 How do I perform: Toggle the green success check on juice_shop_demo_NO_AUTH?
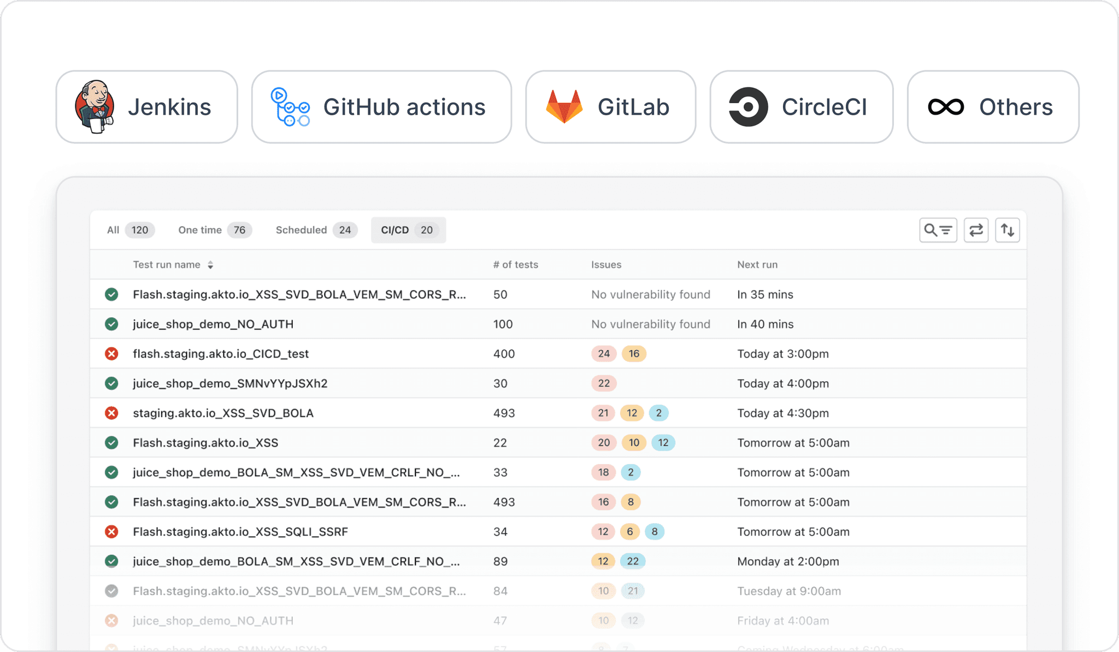(111, 324)
